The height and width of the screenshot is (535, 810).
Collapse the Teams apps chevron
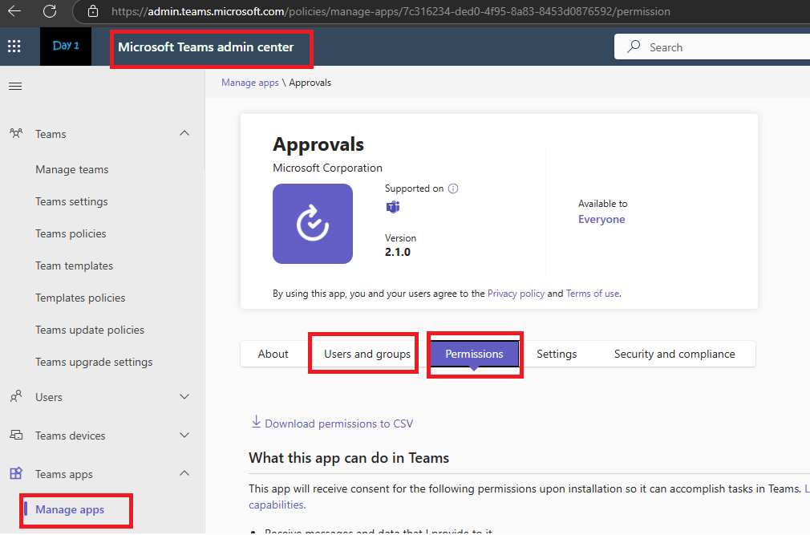click(184, 473)
